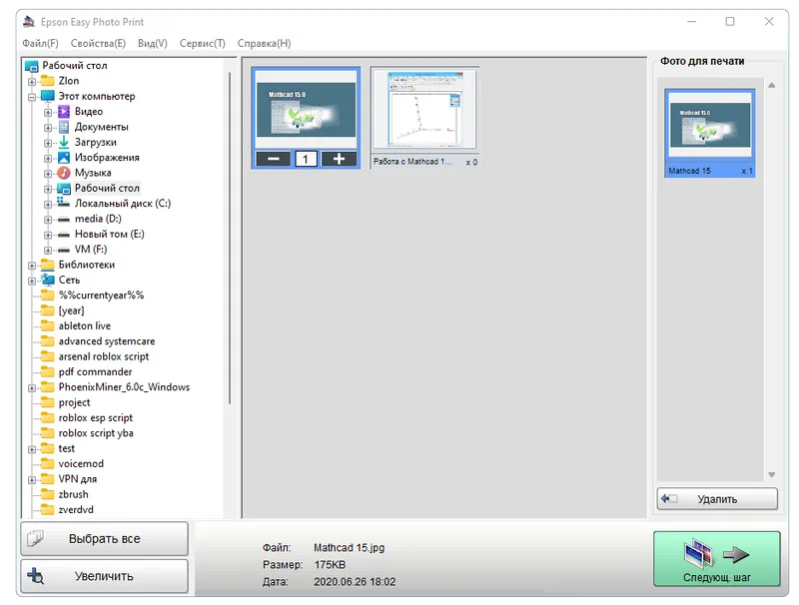This screenshot has height=605, width=799.
Task: Click the copy count field showing 1
Action: coord(306,159)
